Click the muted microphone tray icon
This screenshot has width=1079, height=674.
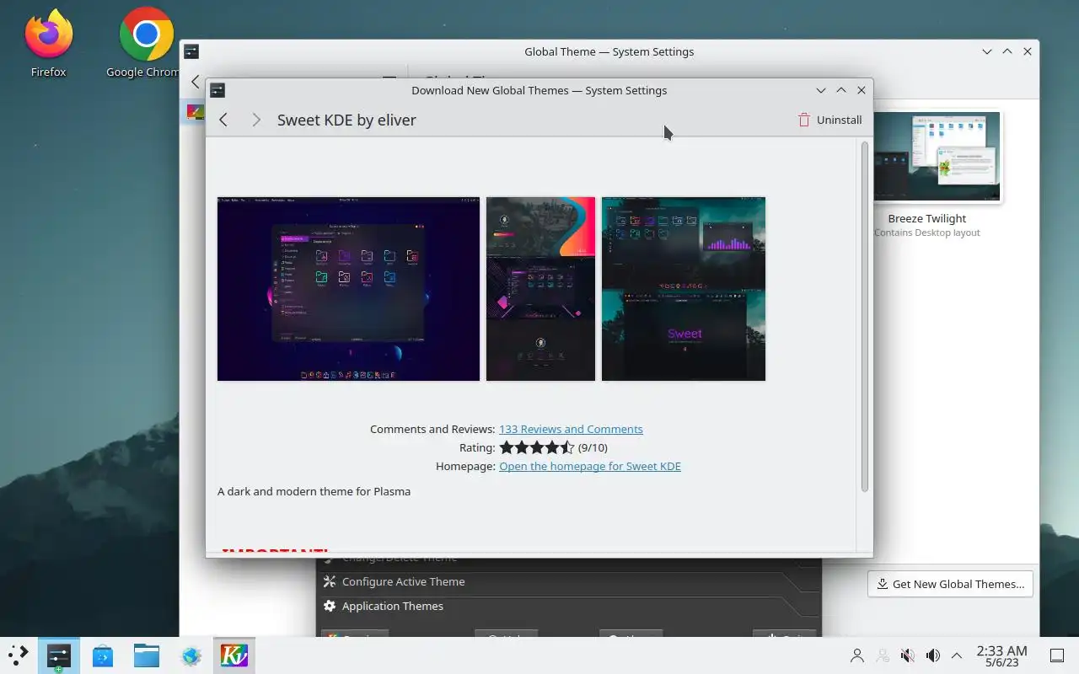click(908, 655)
